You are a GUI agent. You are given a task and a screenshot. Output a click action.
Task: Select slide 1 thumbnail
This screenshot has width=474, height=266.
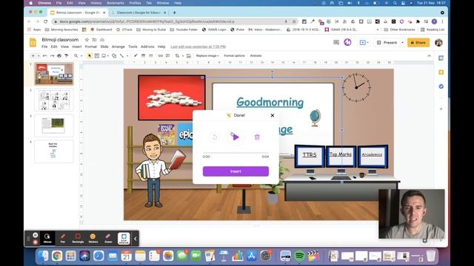click(54, 74)
